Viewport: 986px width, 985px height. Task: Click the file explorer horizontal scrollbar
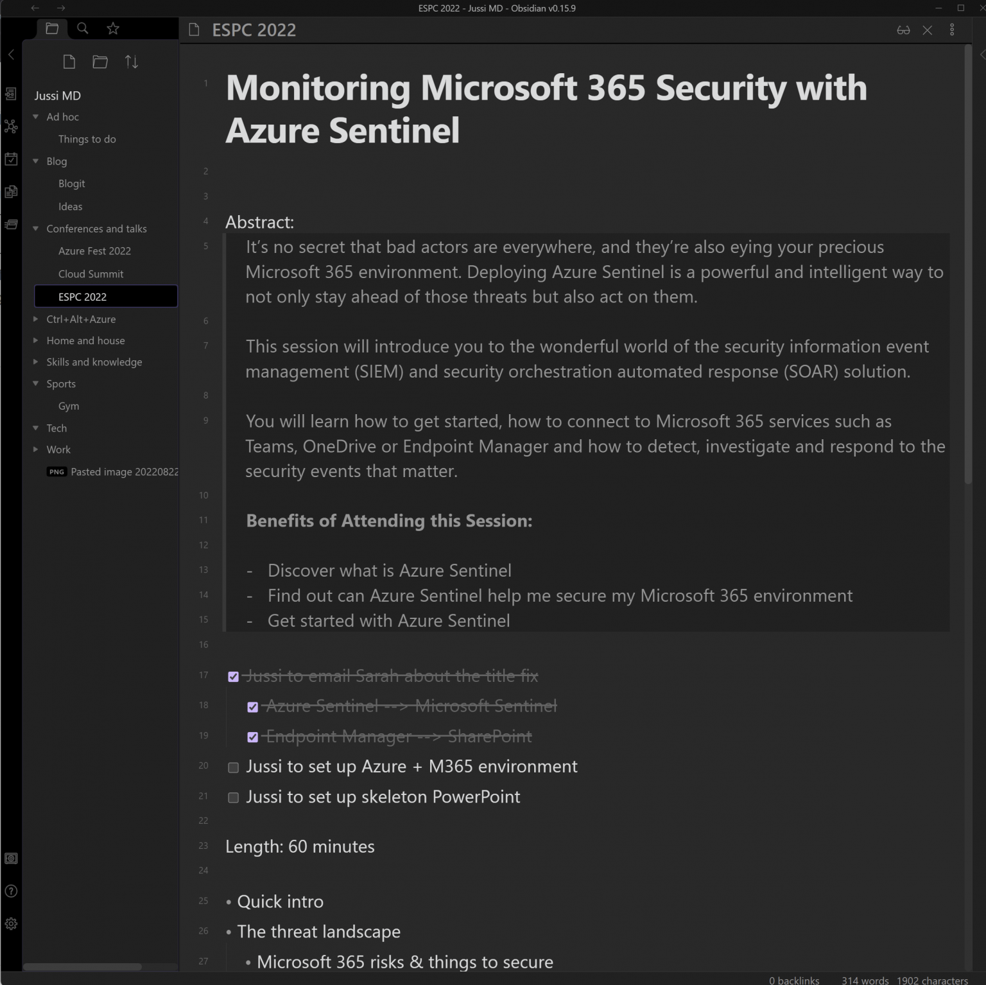coord(82,966)
